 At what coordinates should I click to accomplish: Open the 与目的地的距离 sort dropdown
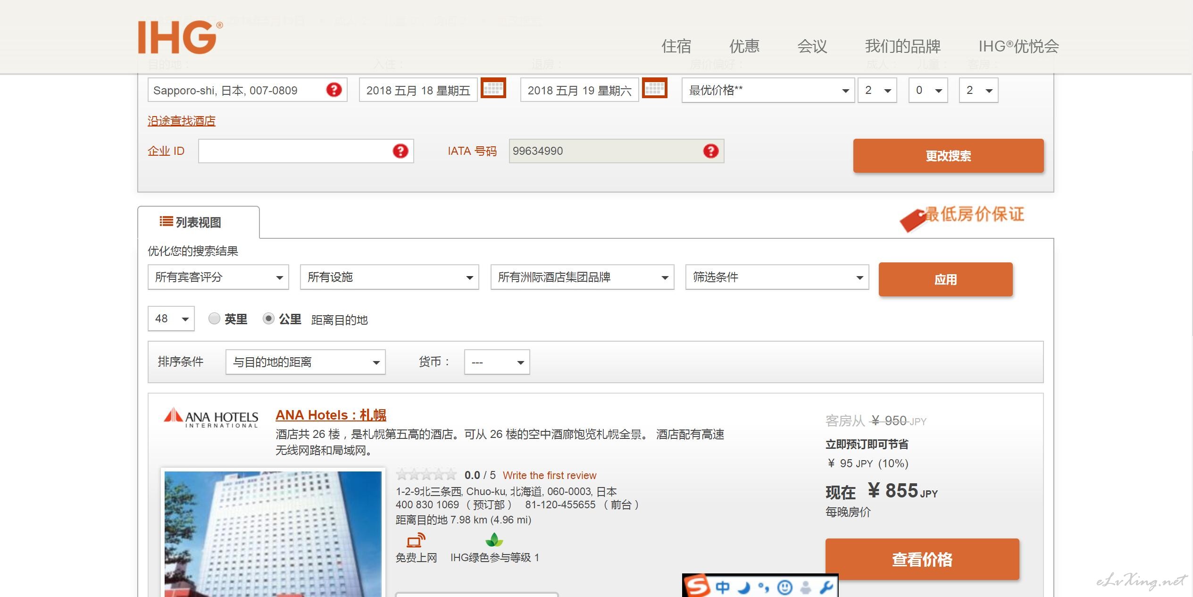click(x=306, y=362)
